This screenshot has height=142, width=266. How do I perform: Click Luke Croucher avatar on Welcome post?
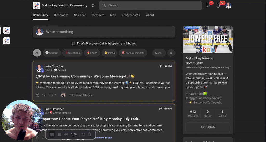[x=39, y=68]
